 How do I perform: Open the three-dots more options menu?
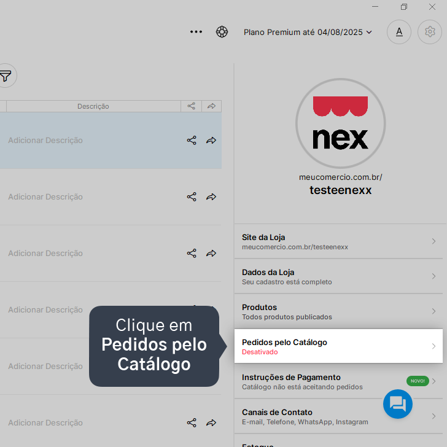tap(196, 32)
